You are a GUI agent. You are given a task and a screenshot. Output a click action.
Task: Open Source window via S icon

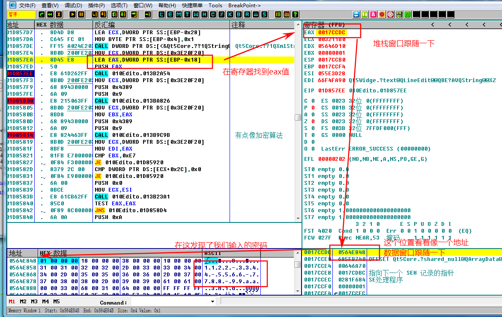pos(264,15)
